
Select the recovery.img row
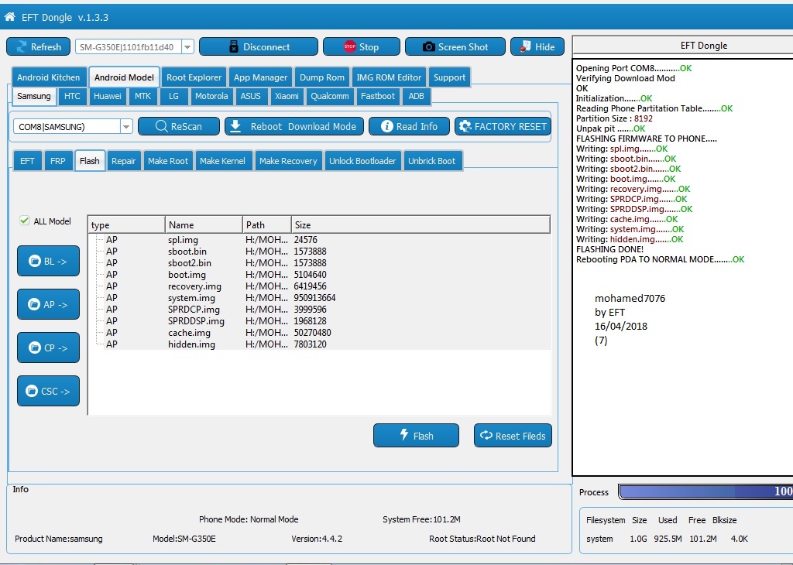(319, 286)
